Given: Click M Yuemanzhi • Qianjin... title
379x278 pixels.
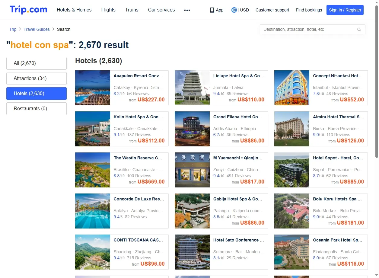Looking at the screenshot, I should (x=238, y=158).
